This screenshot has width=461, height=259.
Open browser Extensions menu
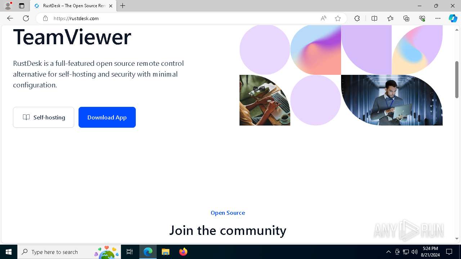[357, 18]
